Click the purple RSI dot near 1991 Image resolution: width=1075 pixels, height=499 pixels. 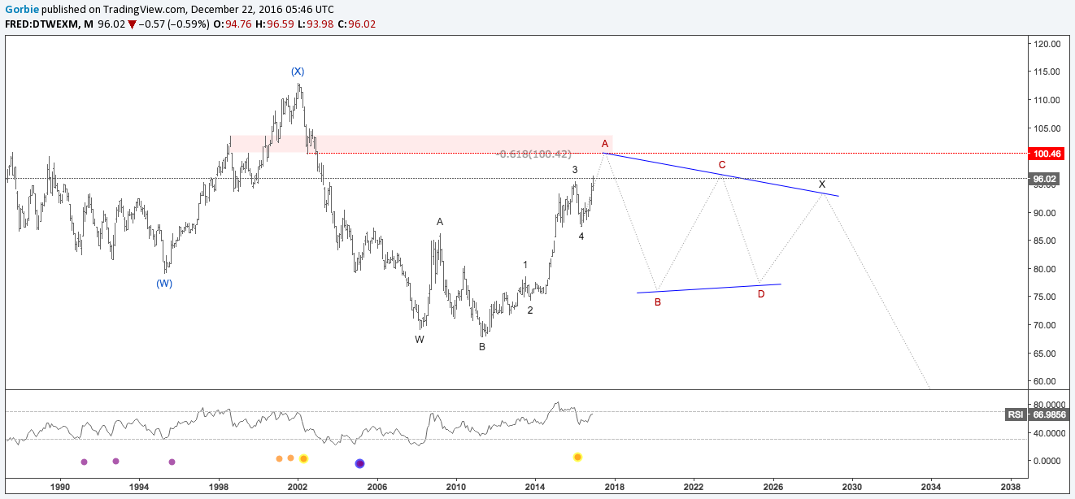coord(85,462)
